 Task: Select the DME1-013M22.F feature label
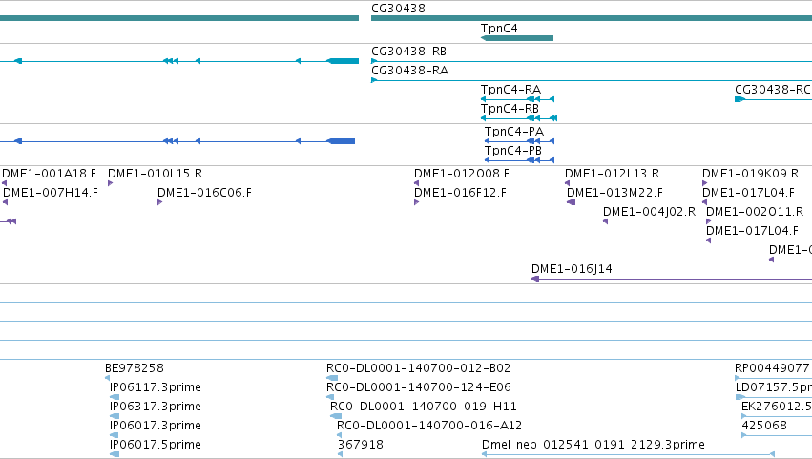pyautogui.click(x=614, y=193)
